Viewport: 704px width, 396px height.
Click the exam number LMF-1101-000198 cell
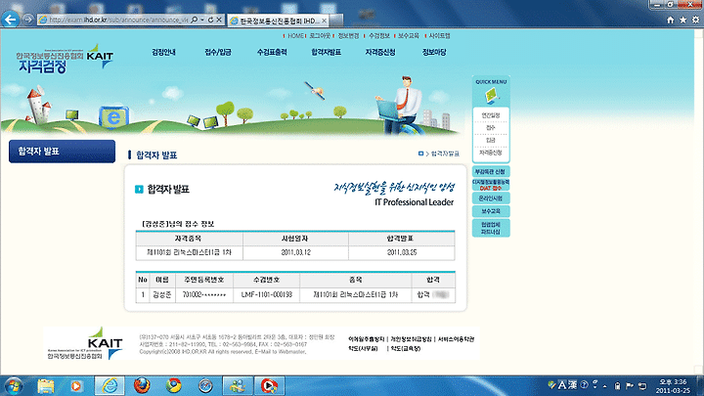pos(266,295)
